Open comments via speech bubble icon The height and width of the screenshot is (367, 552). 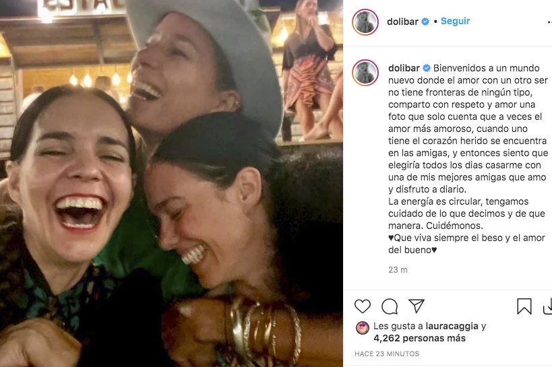point(390,306)
